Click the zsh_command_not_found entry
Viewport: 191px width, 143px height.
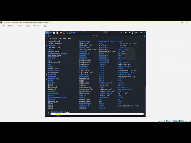point(128,106)
